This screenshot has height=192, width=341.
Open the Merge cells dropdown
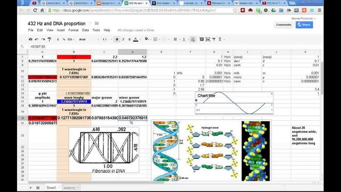click(165, 39)
